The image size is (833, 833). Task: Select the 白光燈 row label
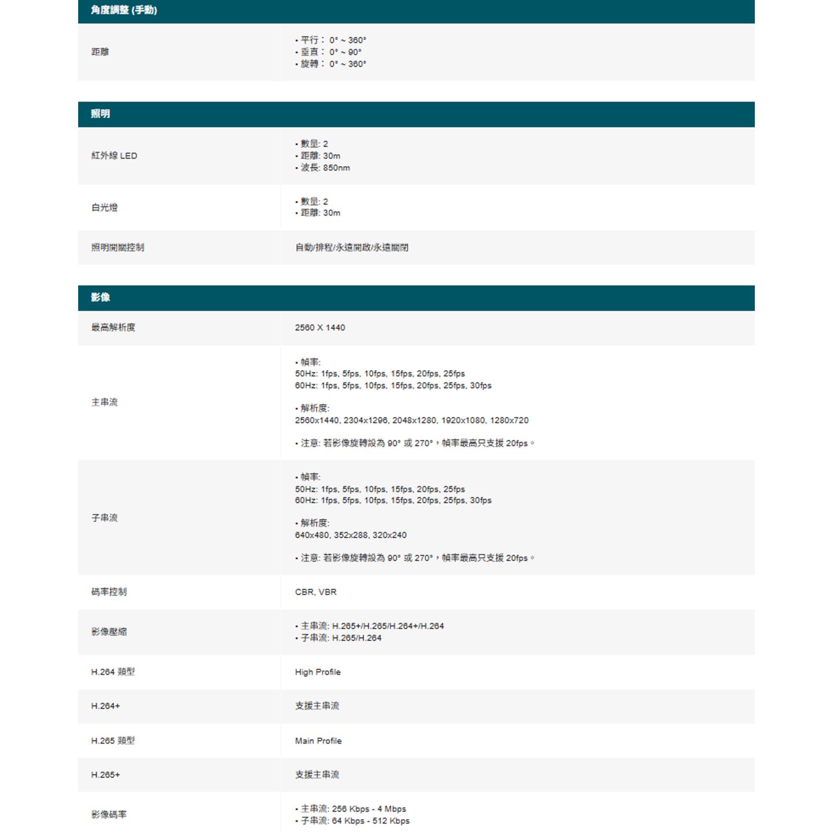pyautogui.click(x=104, y=207)
